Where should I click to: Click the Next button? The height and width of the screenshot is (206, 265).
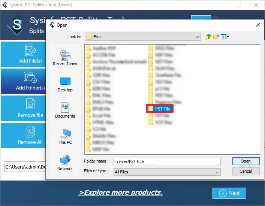229,193
